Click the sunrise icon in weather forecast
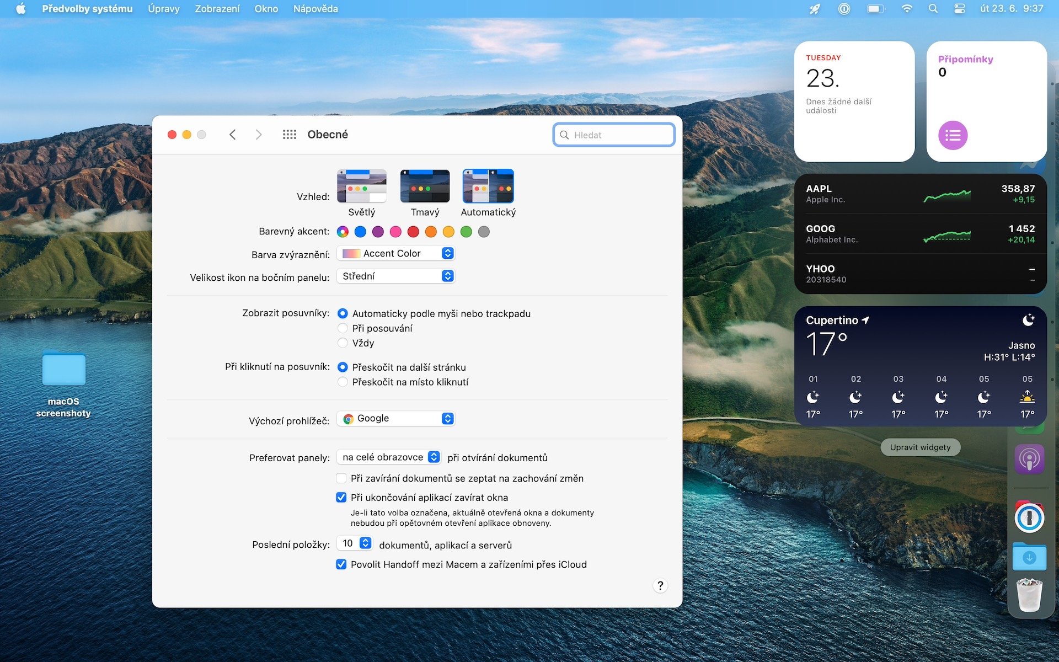 1027,397
